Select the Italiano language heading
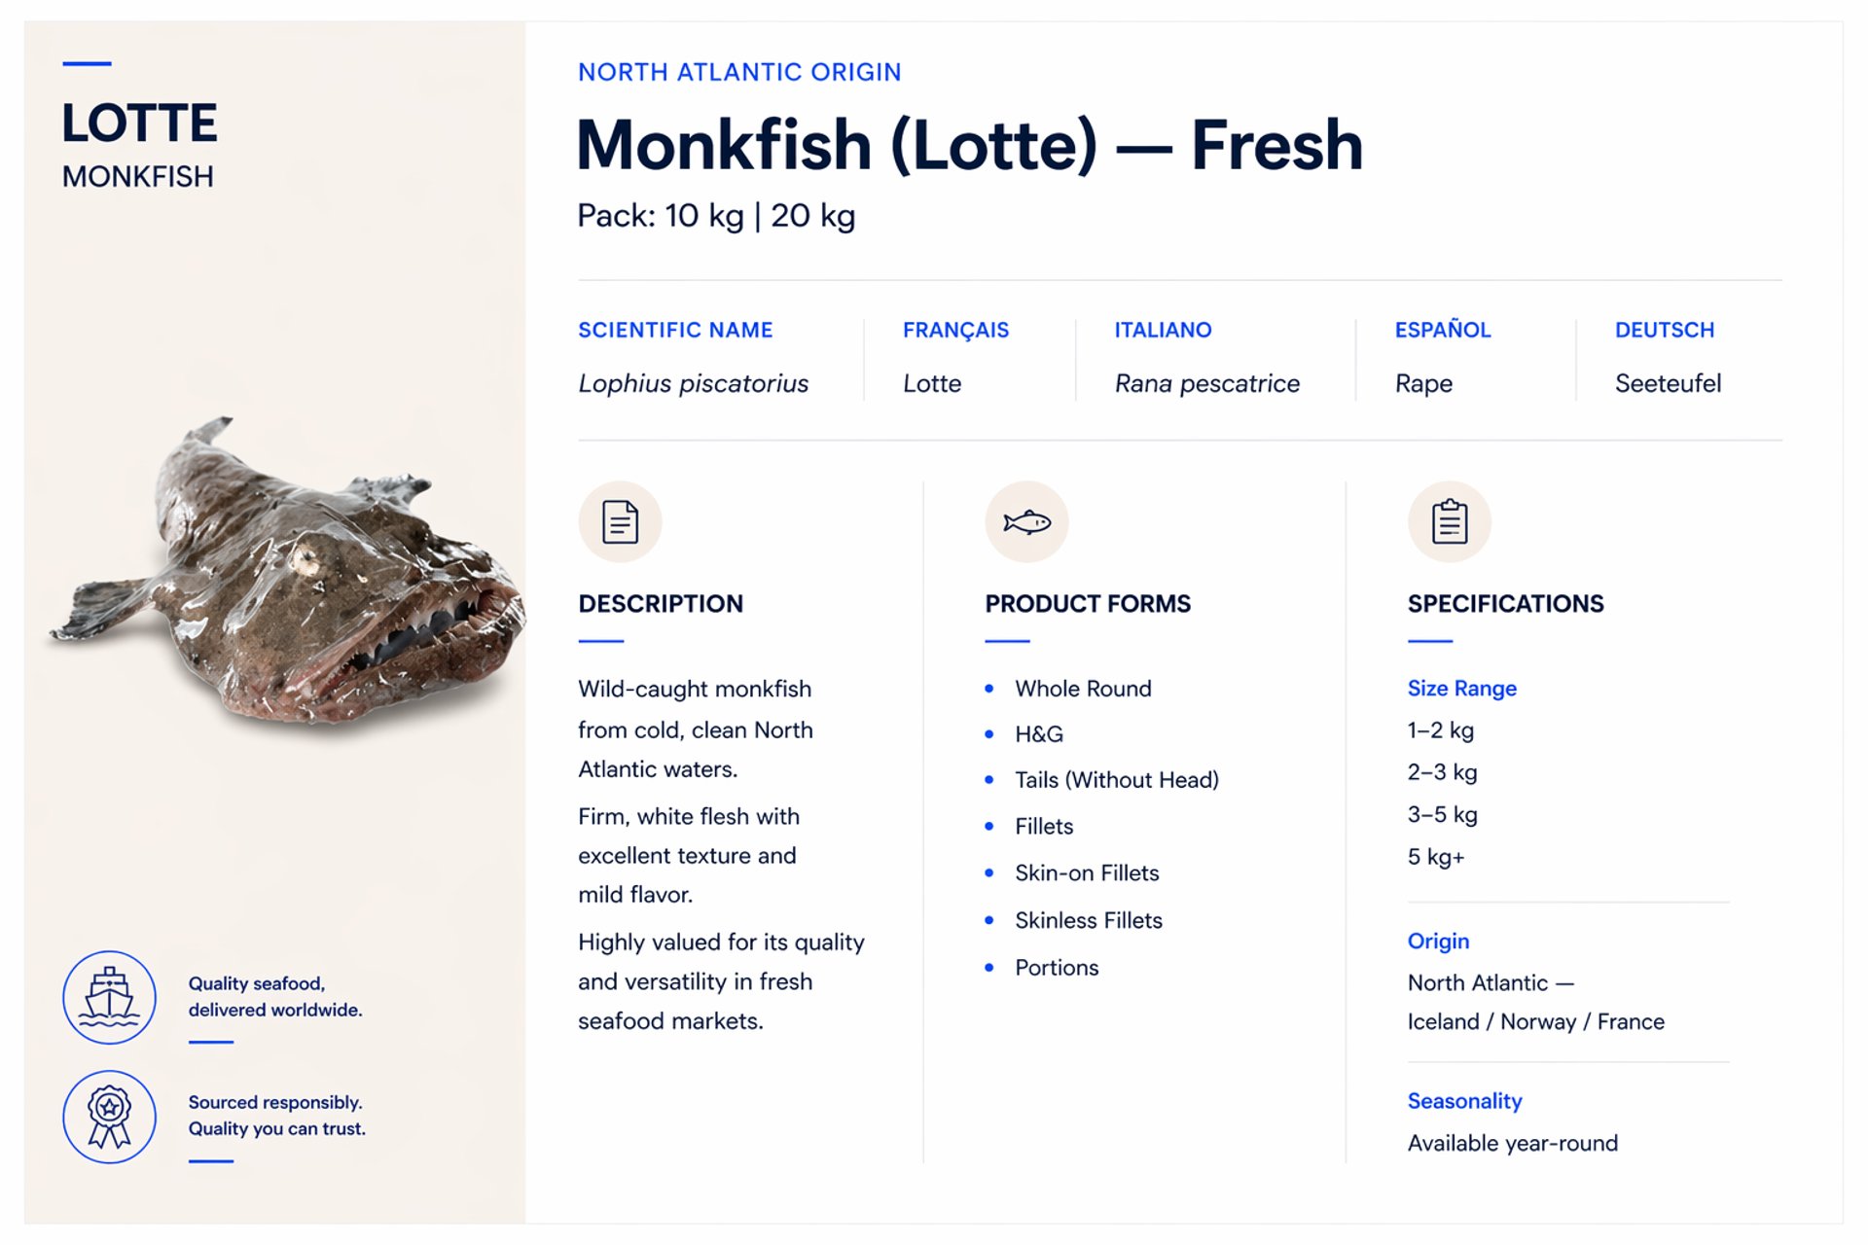 pos(1163,331)
